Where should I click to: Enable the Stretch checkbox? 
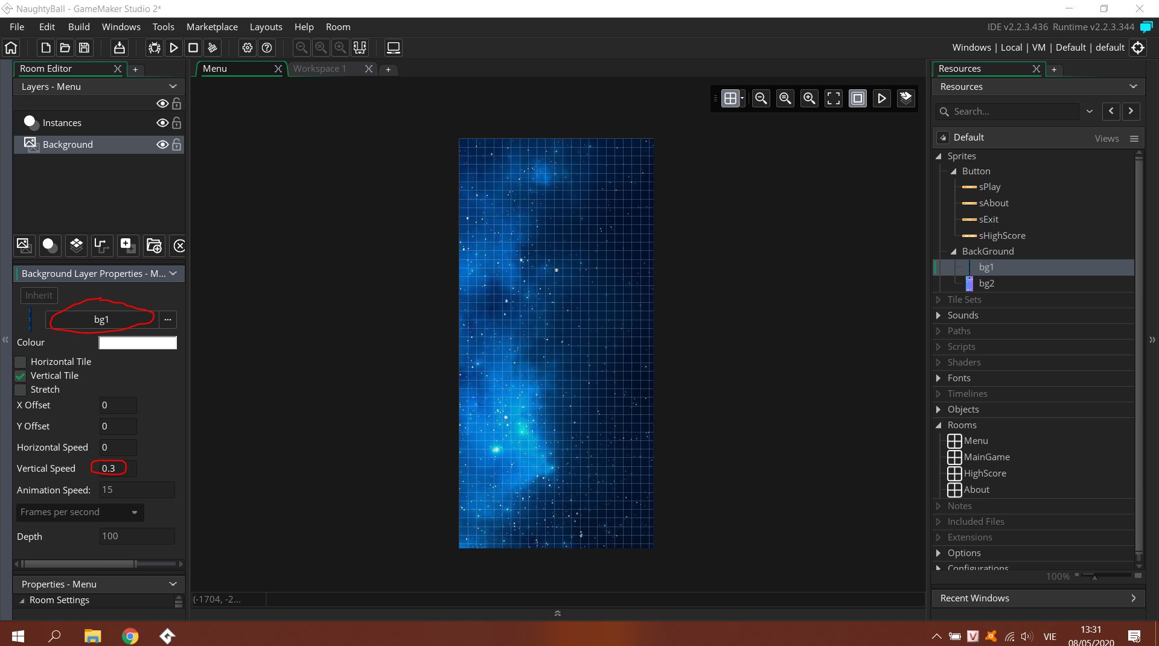point(21,390)
